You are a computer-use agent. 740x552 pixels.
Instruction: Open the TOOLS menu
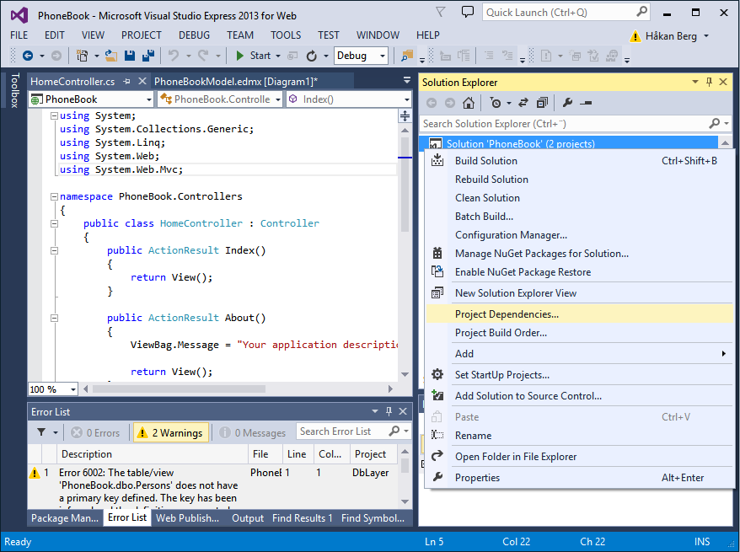click(286, 35)
